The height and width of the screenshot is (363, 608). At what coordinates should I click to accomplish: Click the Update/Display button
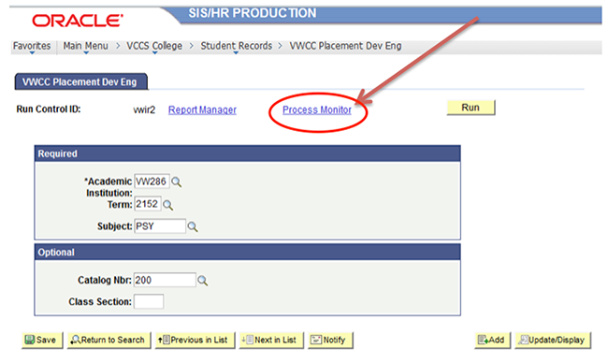click(553, 341)
